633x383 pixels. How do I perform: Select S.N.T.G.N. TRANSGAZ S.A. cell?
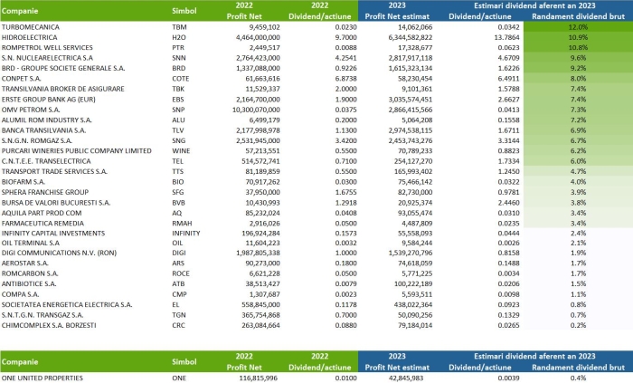point(43,315)
